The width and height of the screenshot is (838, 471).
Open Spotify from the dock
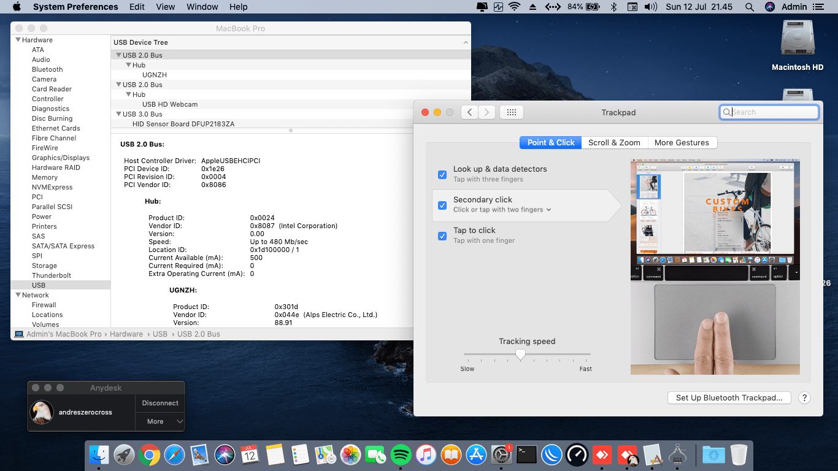point(401,454)
